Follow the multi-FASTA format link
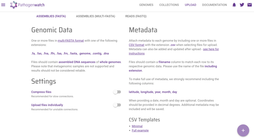The width and height of the screenshot is (254, 138). point(71,41)
